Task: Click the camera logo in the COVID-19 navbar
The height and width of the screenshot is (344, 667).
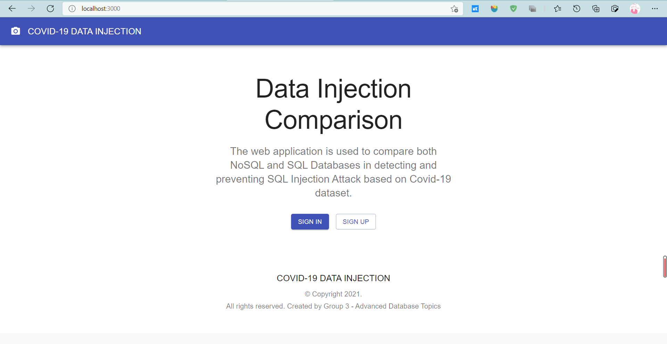Action: point(16,31)
